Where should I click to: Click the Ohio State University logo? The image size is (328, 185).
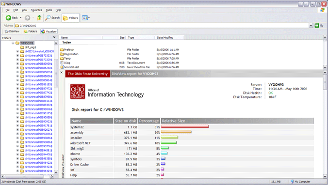pos(78,92)
